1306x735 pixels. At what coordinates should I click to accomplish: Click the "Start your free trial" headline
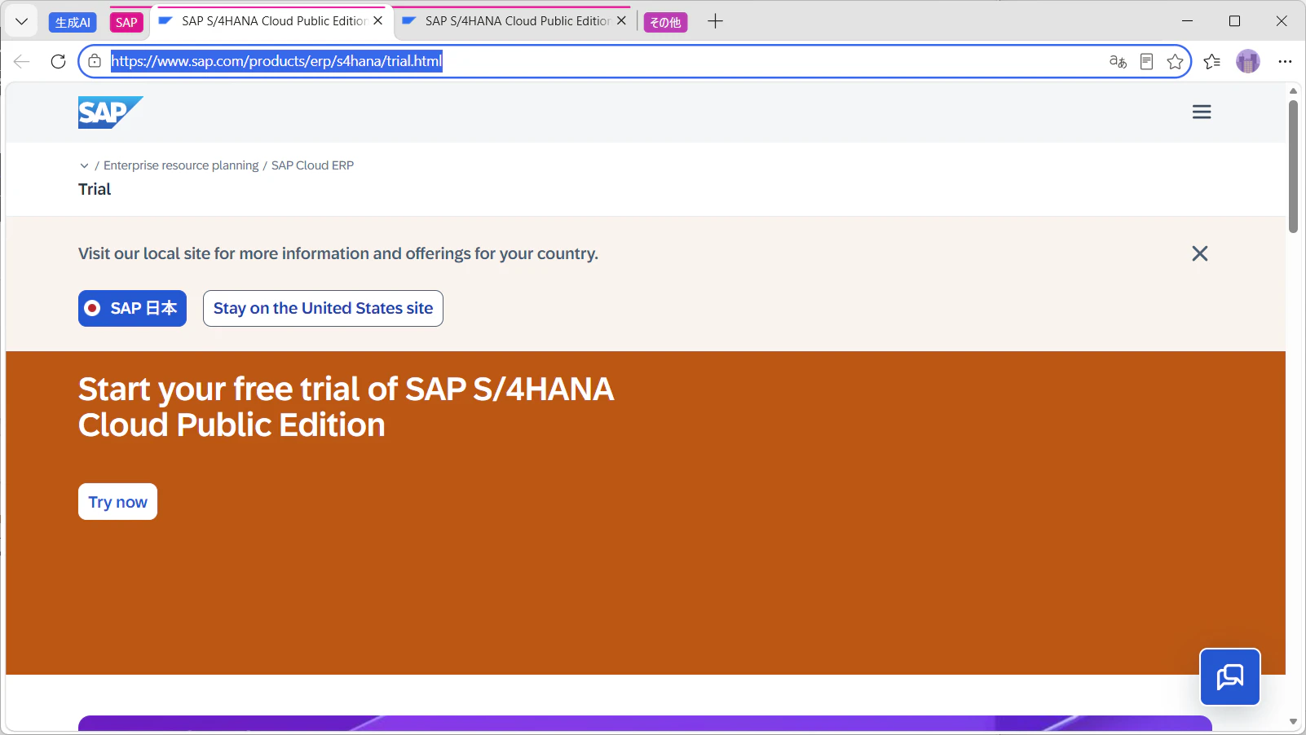[346, 407]
